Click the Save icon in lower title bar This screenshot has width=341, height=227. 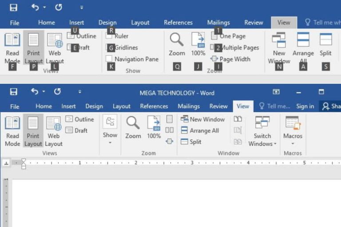coord(14,92)
